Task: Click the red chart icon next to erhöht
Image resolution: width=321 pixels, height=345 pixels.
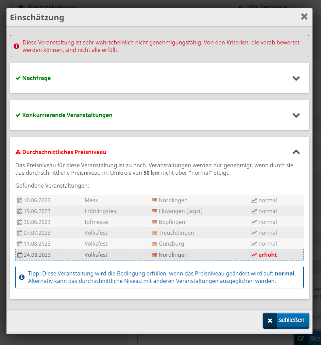Action: pyautogui.click(x=254, y=255)
